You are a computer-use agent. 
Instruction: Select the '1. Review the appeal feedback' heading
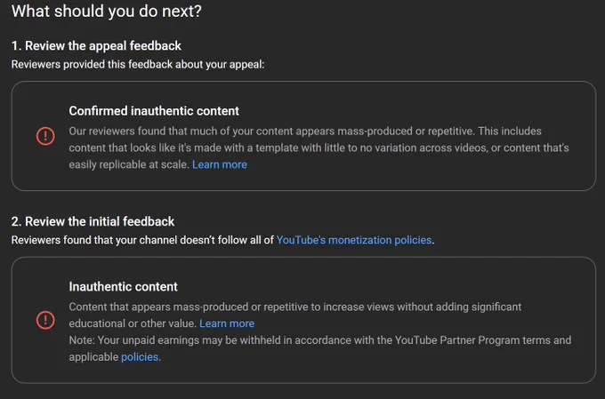click(96, 46)
